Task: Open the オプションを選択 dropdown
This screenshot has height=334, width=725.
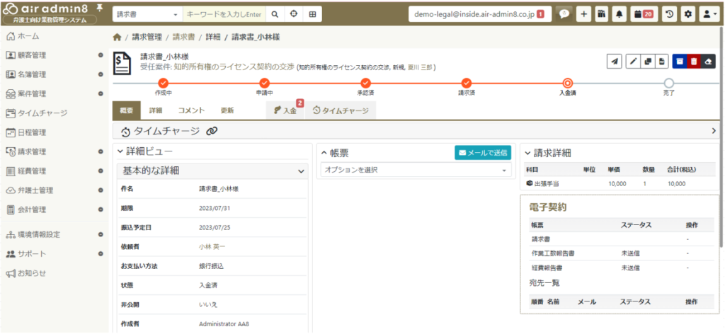Action: [x=415, y=170]
